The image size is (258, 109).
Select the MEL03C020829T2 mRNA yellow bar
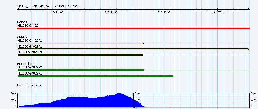(x=81, y=43)
